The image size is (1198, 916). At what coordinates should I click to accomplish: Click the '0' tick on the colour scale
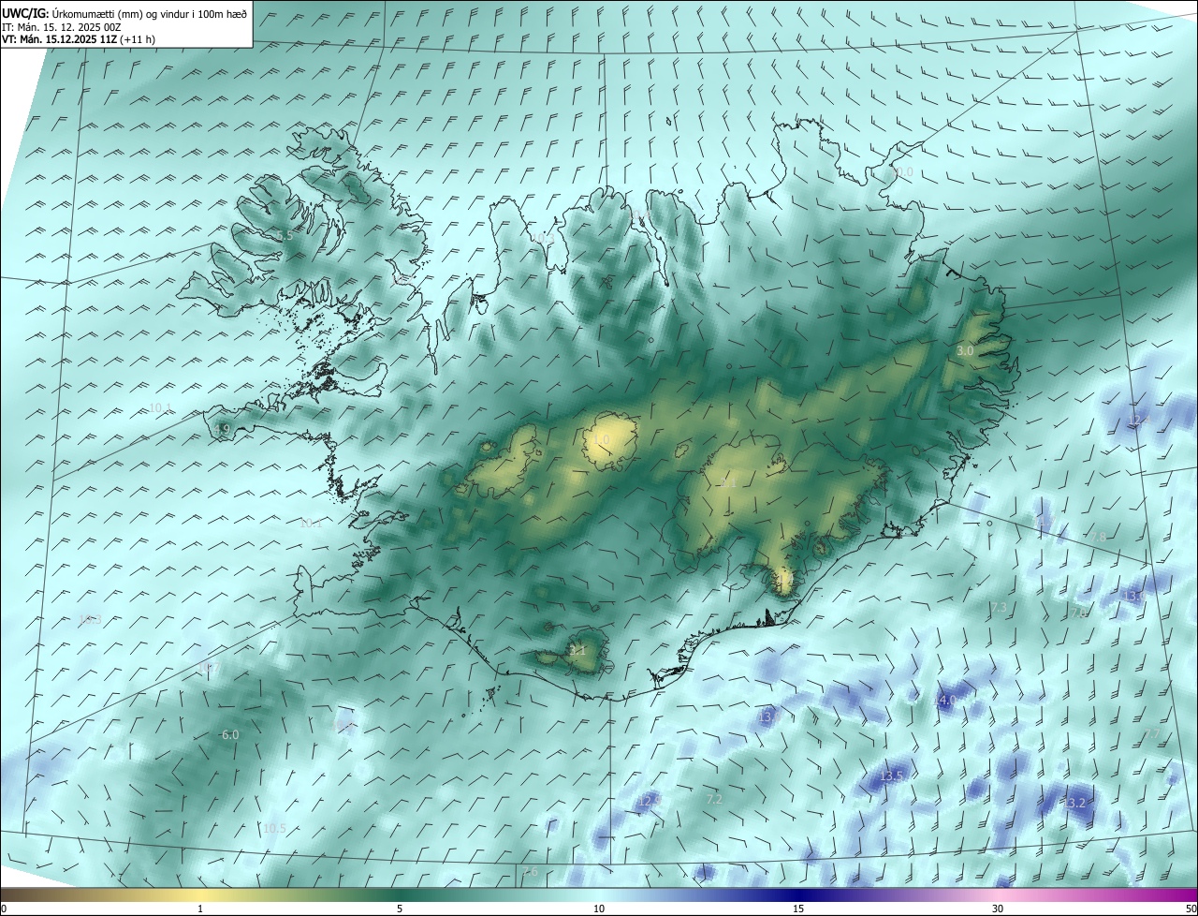click(3, 909)
